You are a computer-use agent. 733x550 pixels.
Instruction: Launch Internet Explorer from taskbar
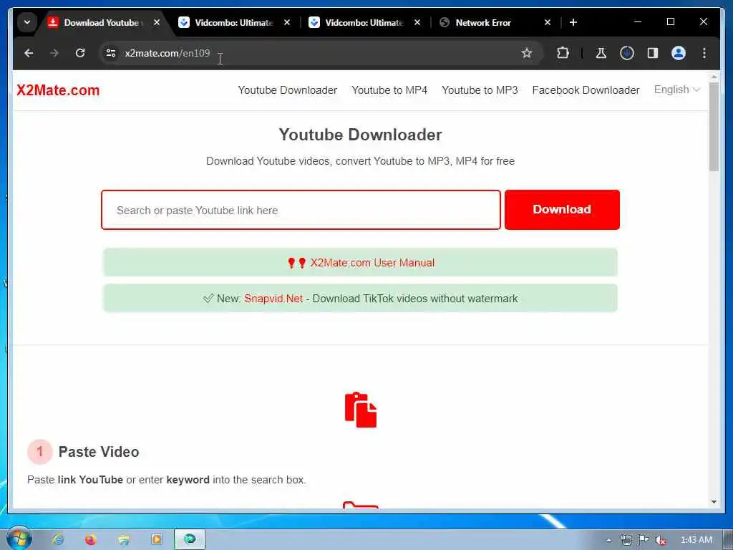[x=58, y=540]
